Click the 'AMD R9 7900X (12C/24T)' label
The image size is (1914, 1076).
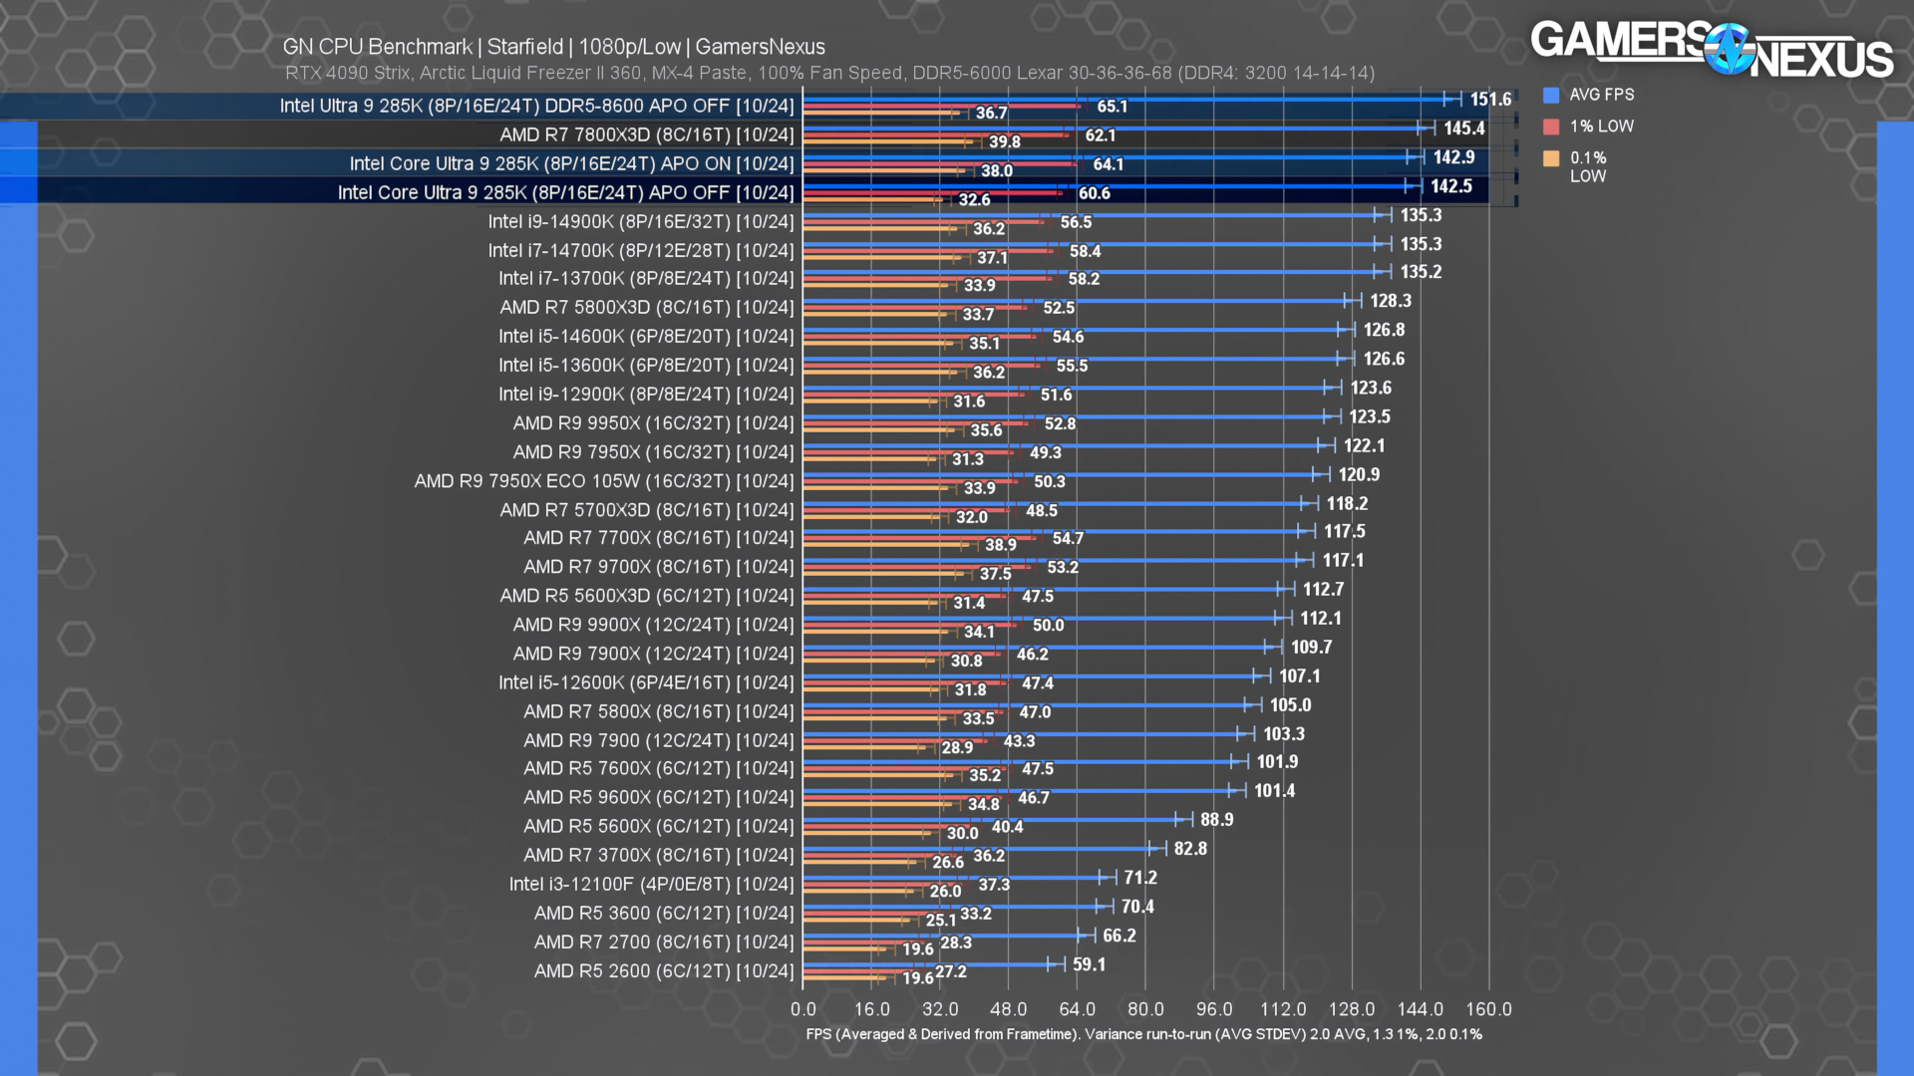[x=654, y=653]
